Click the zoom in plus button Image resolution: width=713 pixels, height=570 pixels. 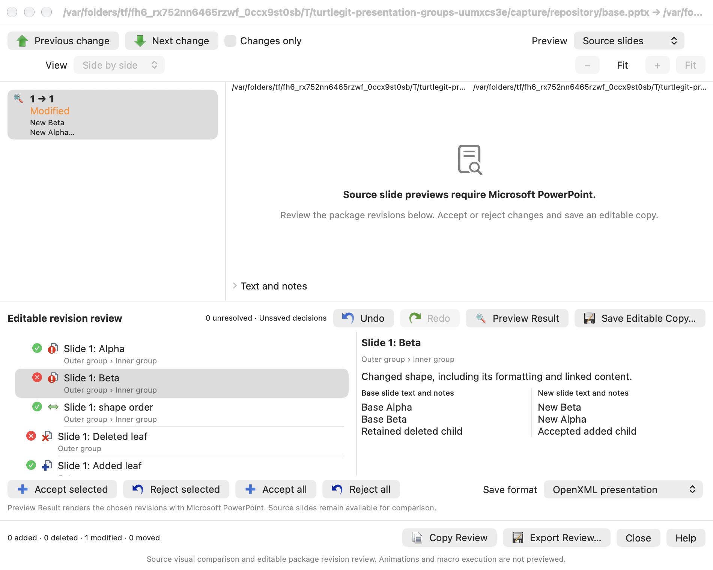(657, 65)
